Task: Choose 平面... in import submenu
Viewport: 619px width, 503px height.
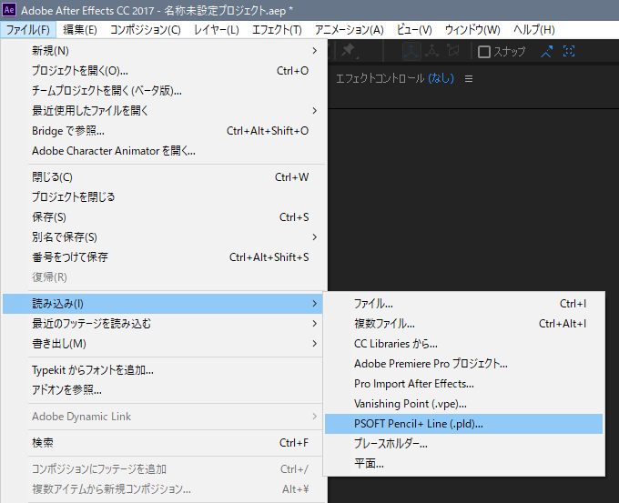Action: coord(464,464)
